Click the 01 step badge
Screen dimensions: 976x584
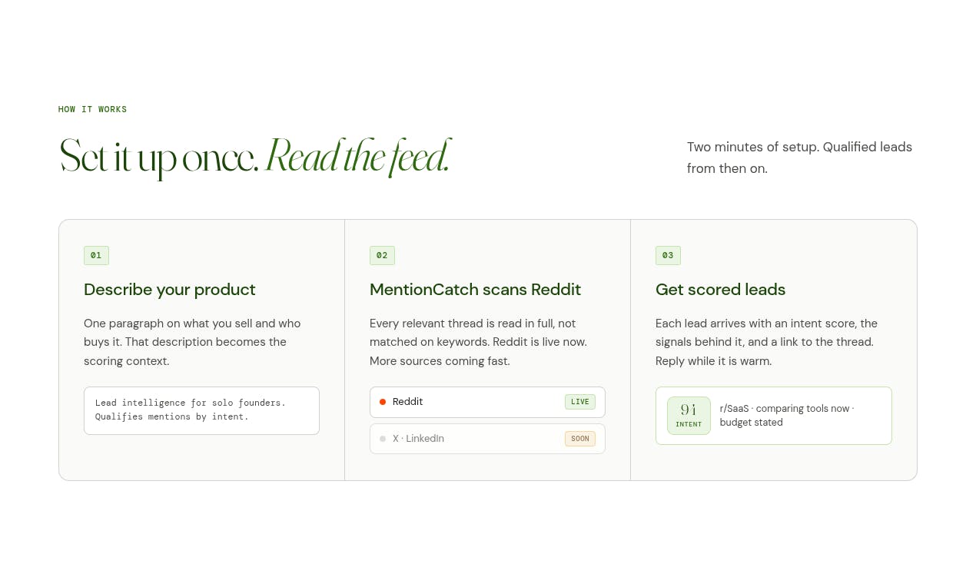(96, 255)
